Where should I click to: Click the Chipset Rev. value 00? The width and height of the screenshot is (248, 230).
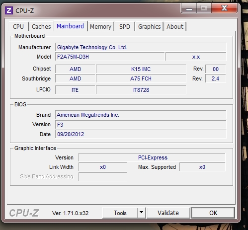point(216,69)
